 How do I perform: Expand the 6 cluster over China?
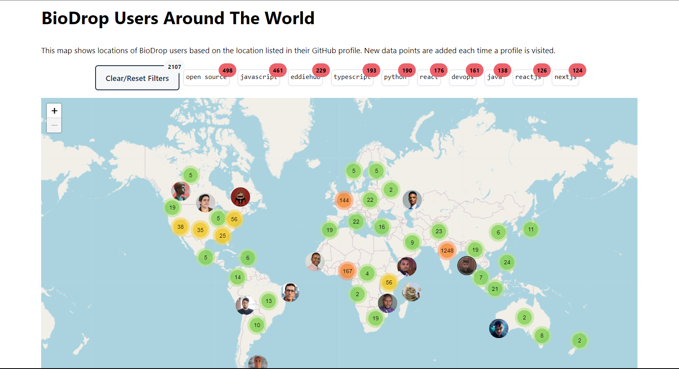498,232
